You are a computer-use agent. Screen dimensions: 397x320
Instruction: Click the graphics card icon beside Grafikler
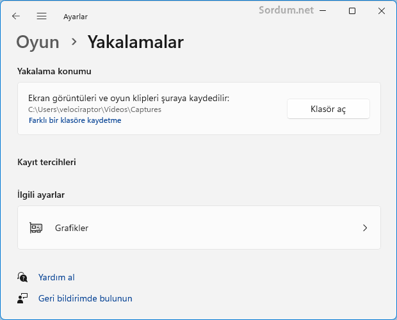pos(36,228)
